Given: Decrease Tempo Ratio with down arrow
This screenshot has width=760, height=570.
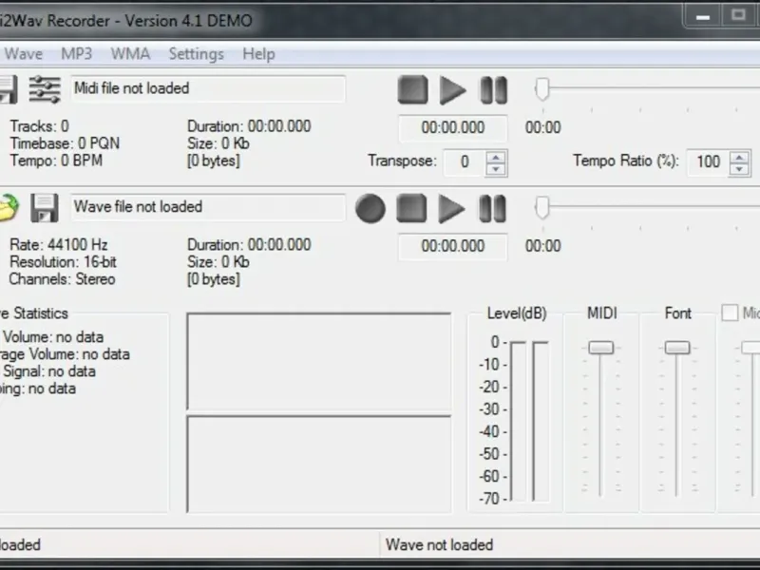Looking at the screenshot, I should click(x=739, y=169).
